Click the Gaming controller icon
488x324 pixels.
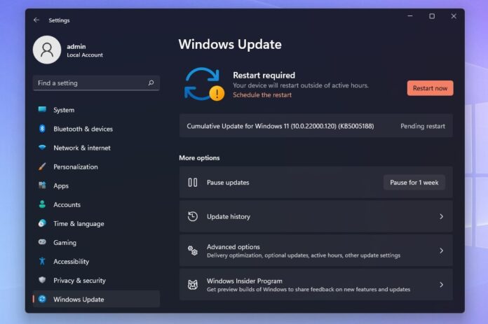(42, 242)
